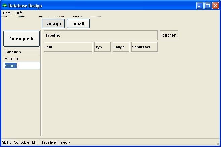221x147 pixels.
Task: Switch to the Design tab
Action: click(x=53, y=23)
